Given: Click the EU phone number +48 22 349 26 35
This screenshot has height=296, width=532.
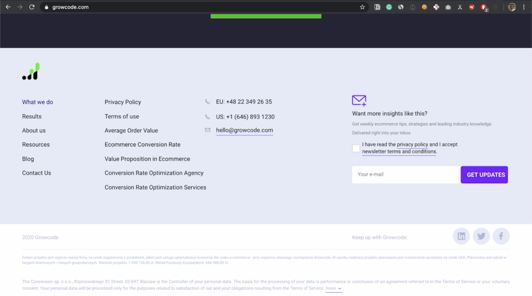Looking at the screenshot, I should (x=249, y=102).
